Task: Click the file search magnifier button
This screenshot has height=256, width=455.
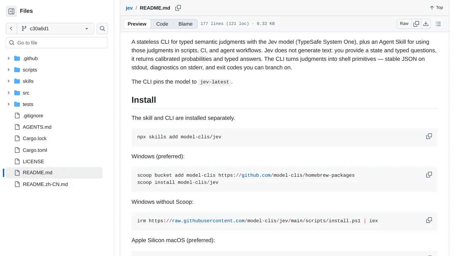Action: 102,28
